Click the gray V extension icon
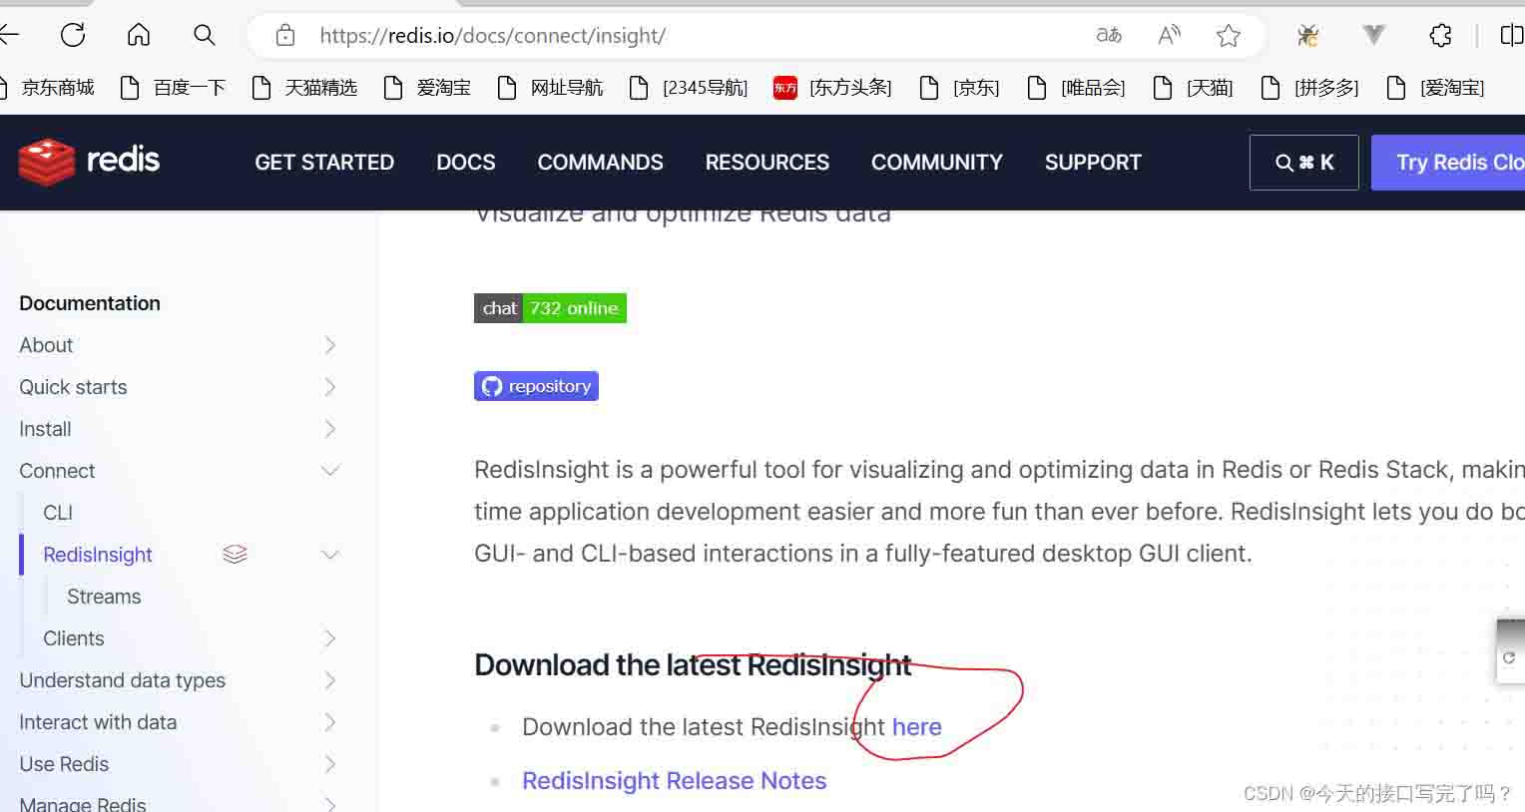Viewport: 1525px width, 812px height. point(1374,36)
